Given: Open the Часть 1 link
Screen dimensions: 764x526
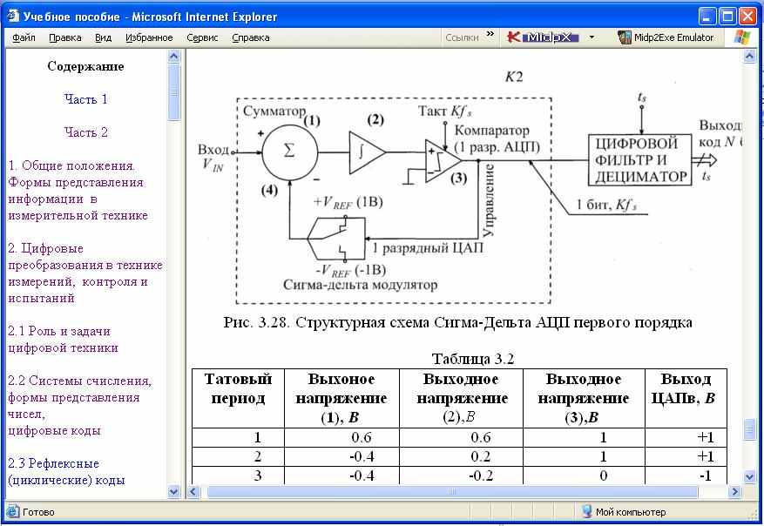Looking at the screenshot, I should (x=85, y=99).
